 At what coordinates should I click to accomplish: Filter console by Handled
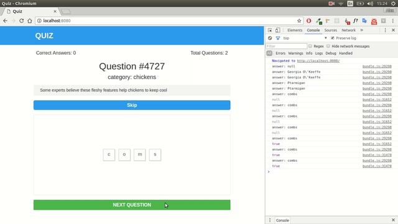pos(346,54)
